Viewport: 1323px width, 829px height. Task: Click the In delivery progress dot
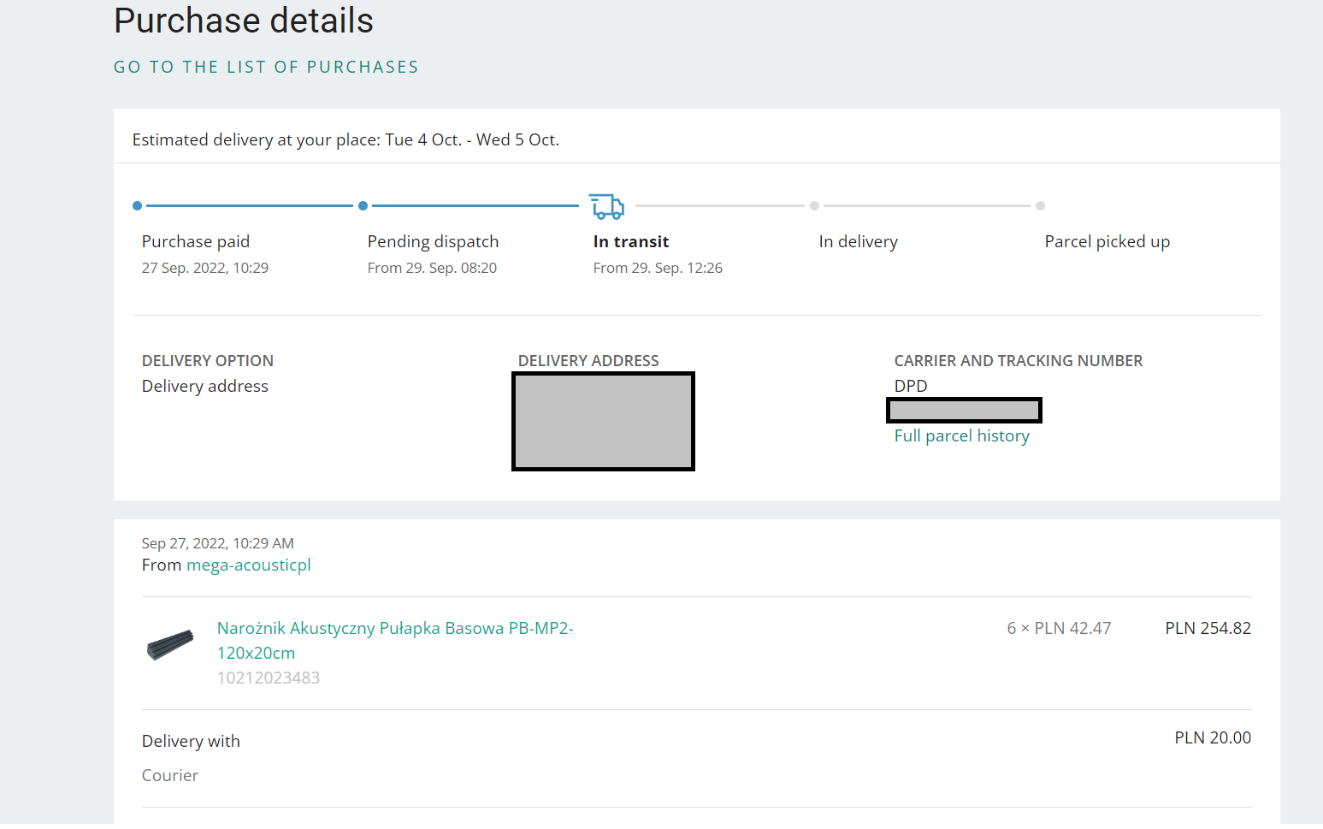click(814, 206)
